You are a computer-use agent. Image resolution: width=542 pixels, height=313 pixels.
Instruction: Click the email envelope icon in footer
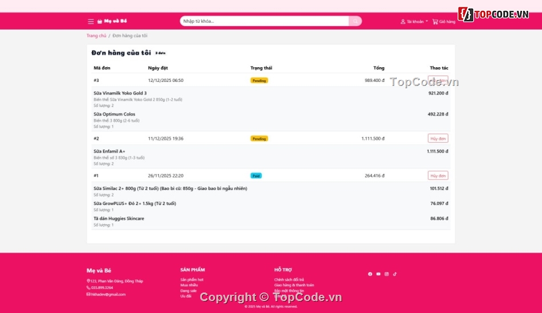coord(88,294)
